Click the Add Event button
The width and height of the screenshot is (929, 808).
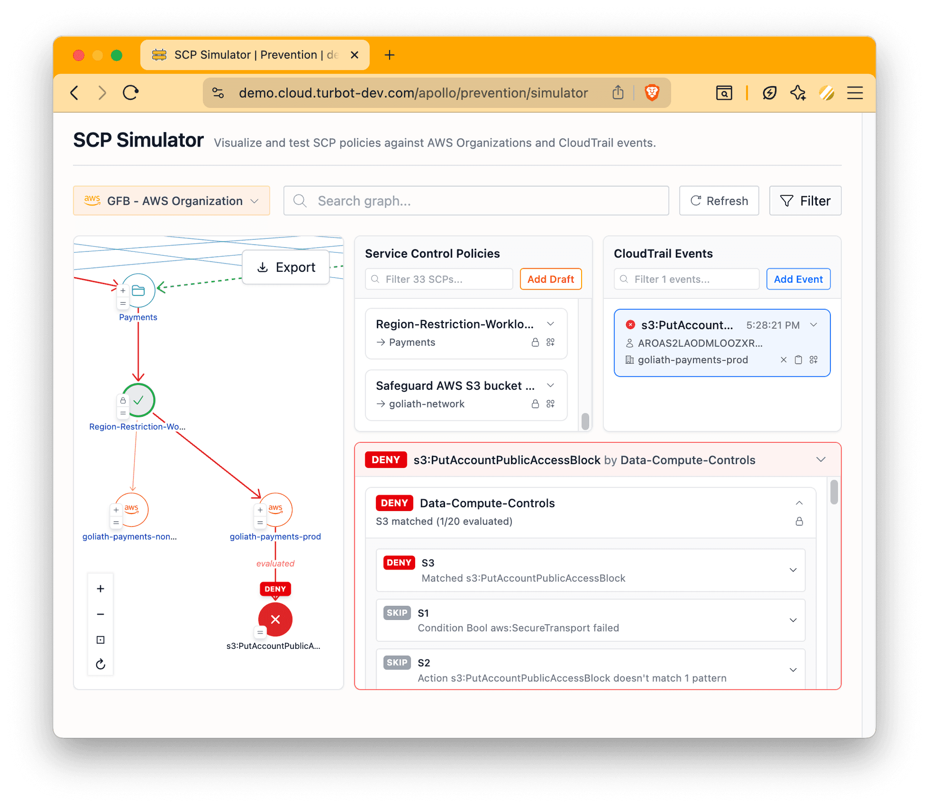tap(798, 279)
